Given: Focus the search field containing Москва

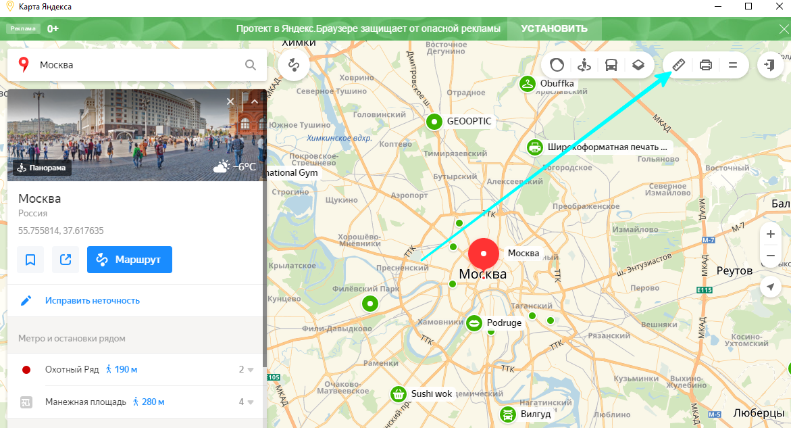Looking at the screenshot, I should tap(137, 65).
